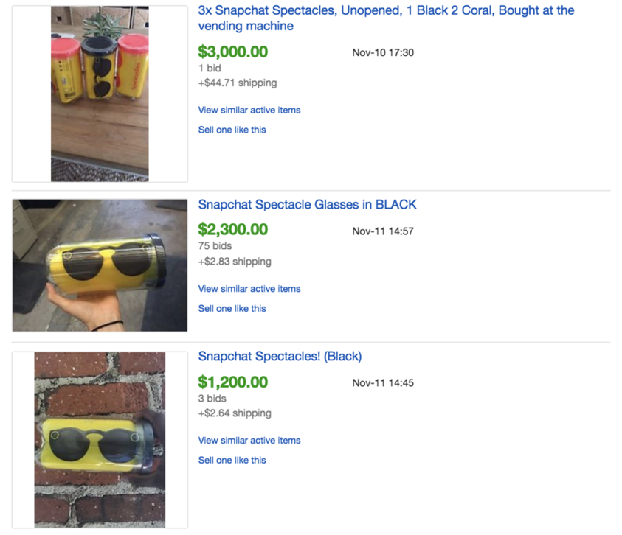This screenshot has width=622, height=535.
Task: View similar active items for $2,300.00 listing
Action: click(249, 289)
